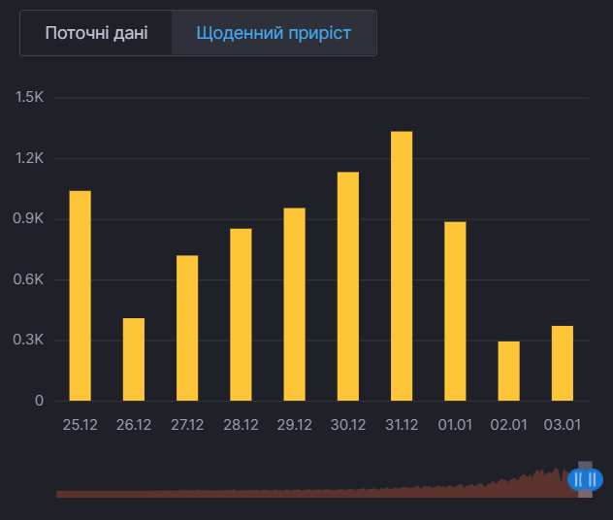Select the bar for 30.12
The height and width of the screenshot is (520, 613).
click(x=348, y=286)
